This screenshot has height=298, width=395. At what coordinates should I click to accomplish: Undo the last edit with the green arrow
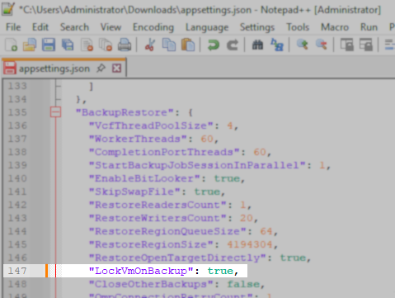click(x=214, y=45)
